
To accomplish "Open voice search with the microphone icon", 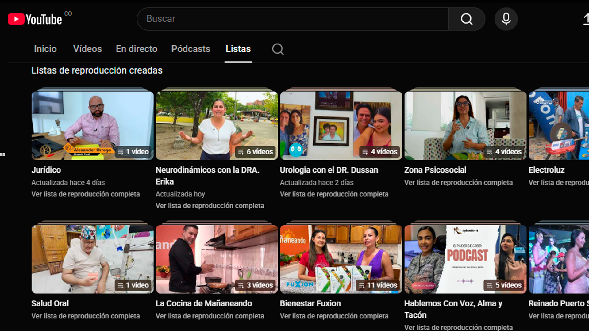I will pos(506,19).
